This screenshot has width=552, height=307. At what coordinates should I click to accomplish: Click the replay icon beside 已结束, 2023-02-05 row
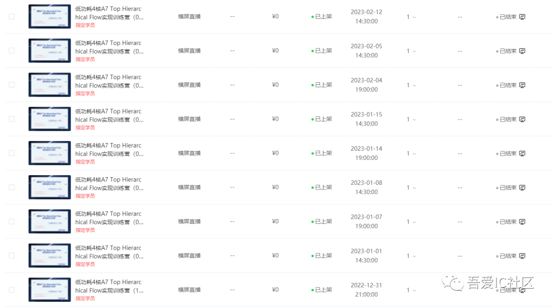522,51
